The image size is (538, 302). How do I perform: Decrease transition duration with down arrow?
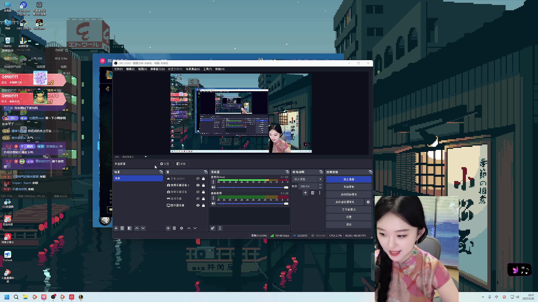[320, 188]
